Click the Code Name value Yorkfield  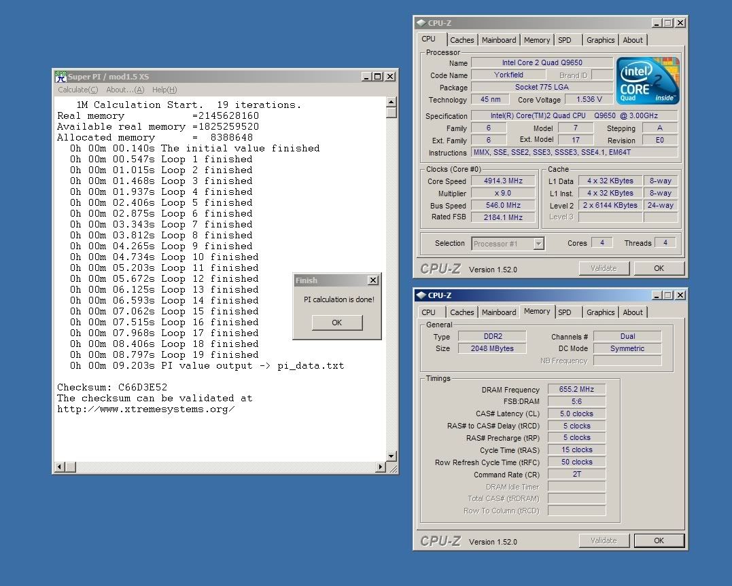(509, 75)
